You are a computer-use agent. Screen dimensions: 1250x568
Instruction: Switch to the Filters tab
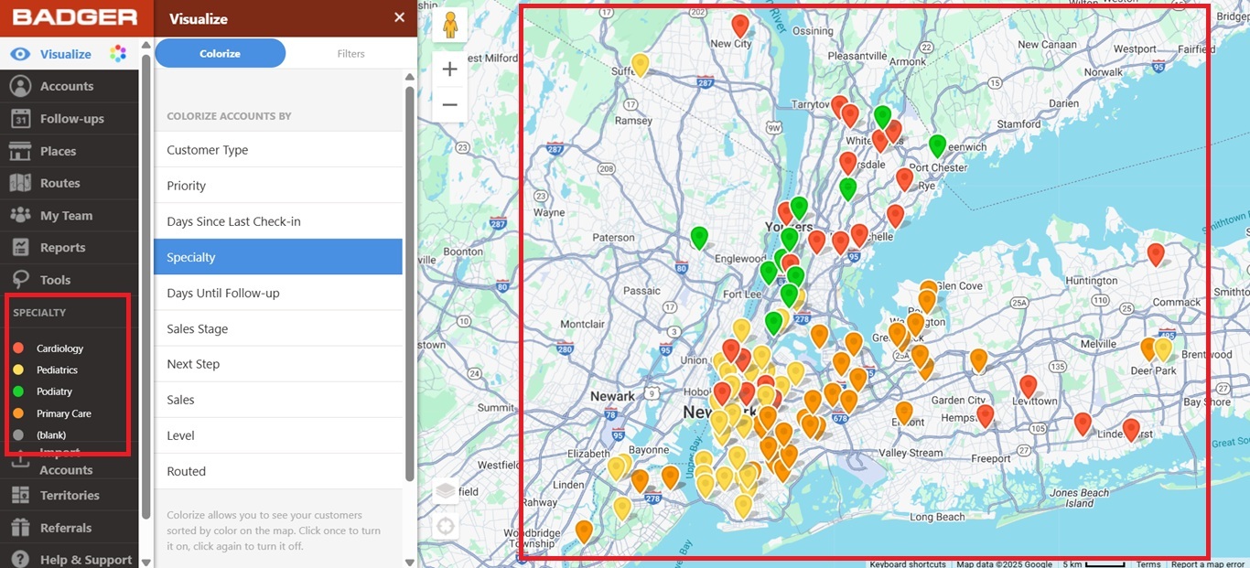coord(350,54)
